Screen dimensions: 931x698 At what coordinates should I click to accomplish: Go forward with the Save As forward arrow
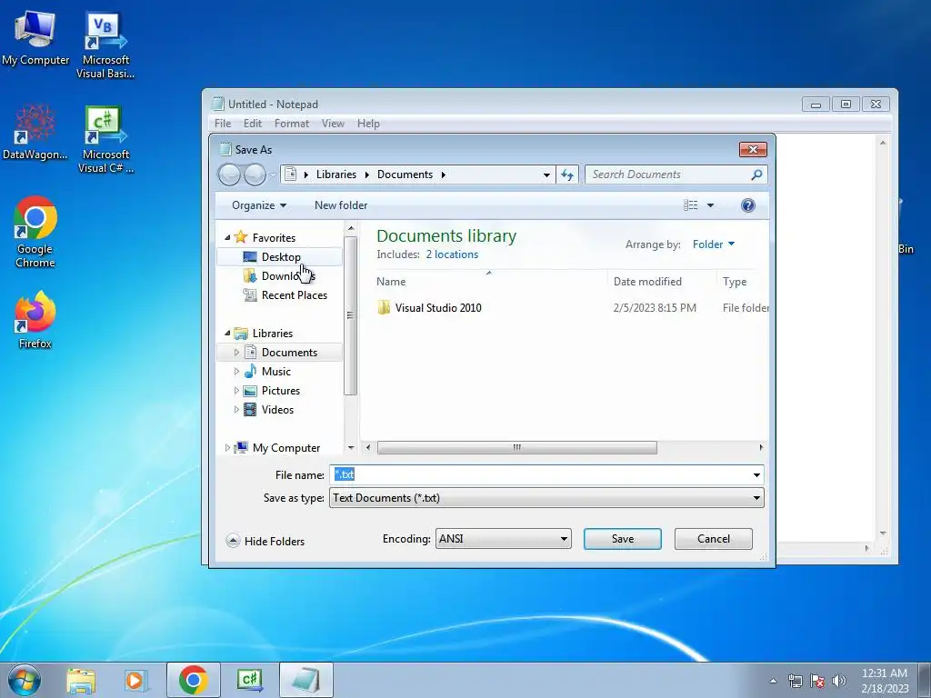pyautogui.click(x=255, y=174)
